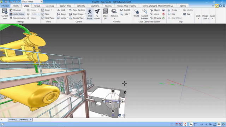Toggle Monochrome display

18,18
